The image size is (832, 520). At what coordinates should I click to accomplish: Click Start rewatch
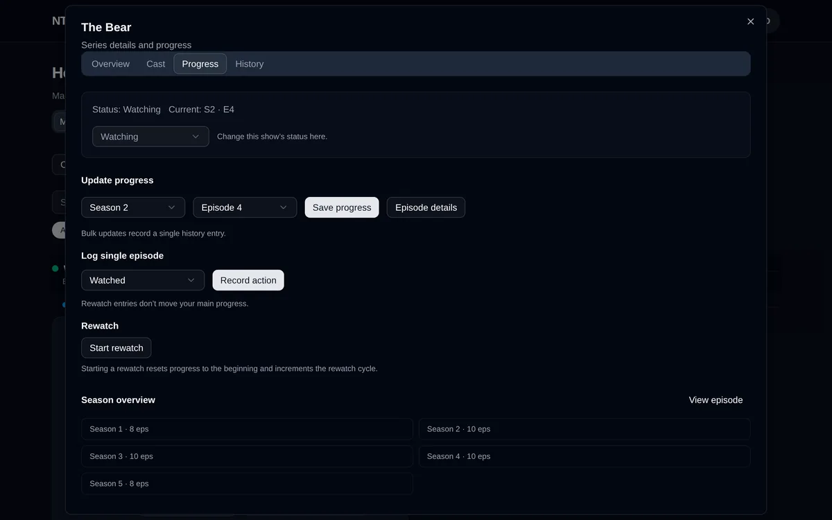pos(116,348)
